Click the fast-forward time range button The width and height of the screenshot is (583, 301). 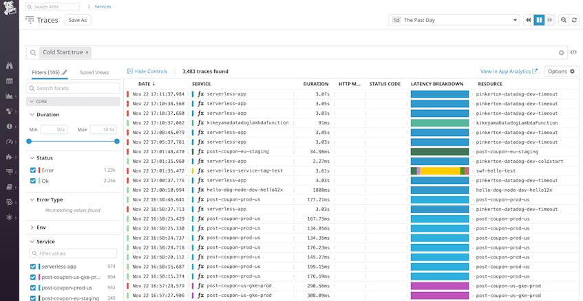point(549,20)
